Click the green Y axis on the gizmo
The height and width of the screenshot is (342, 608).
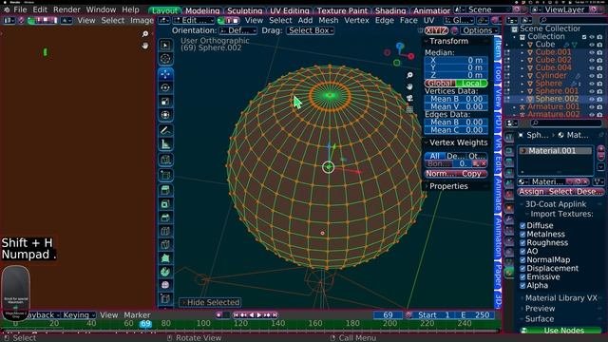[x=397, y=63]
